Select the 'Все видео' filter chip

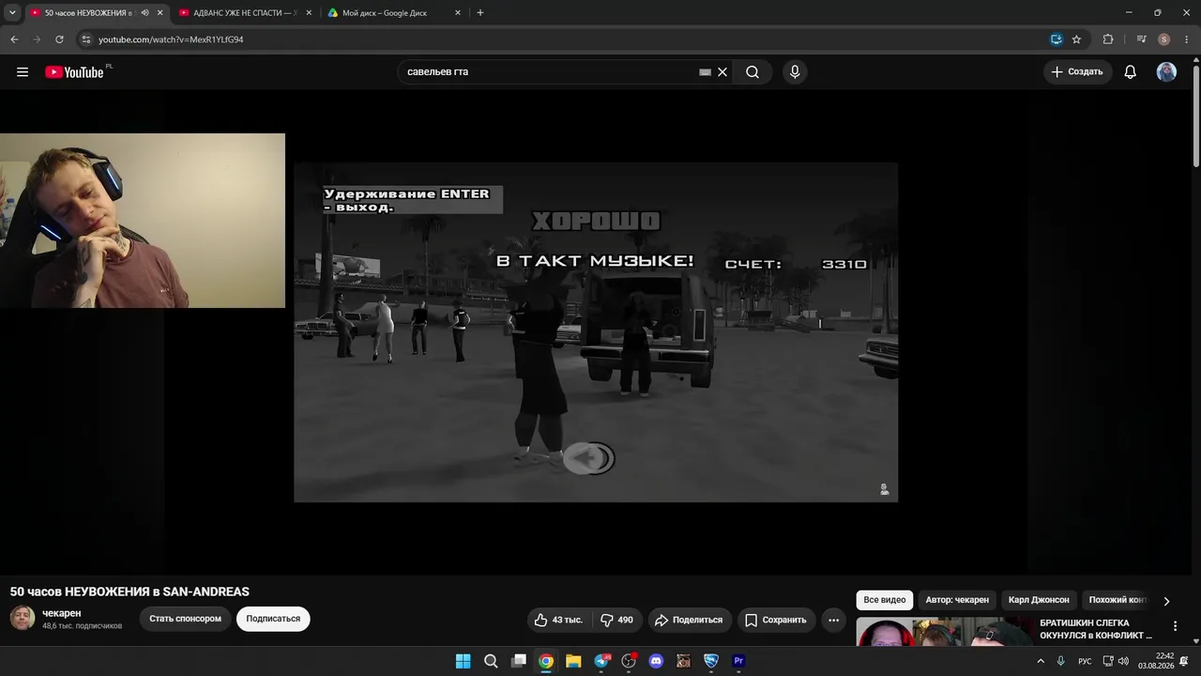coord(885,600)
